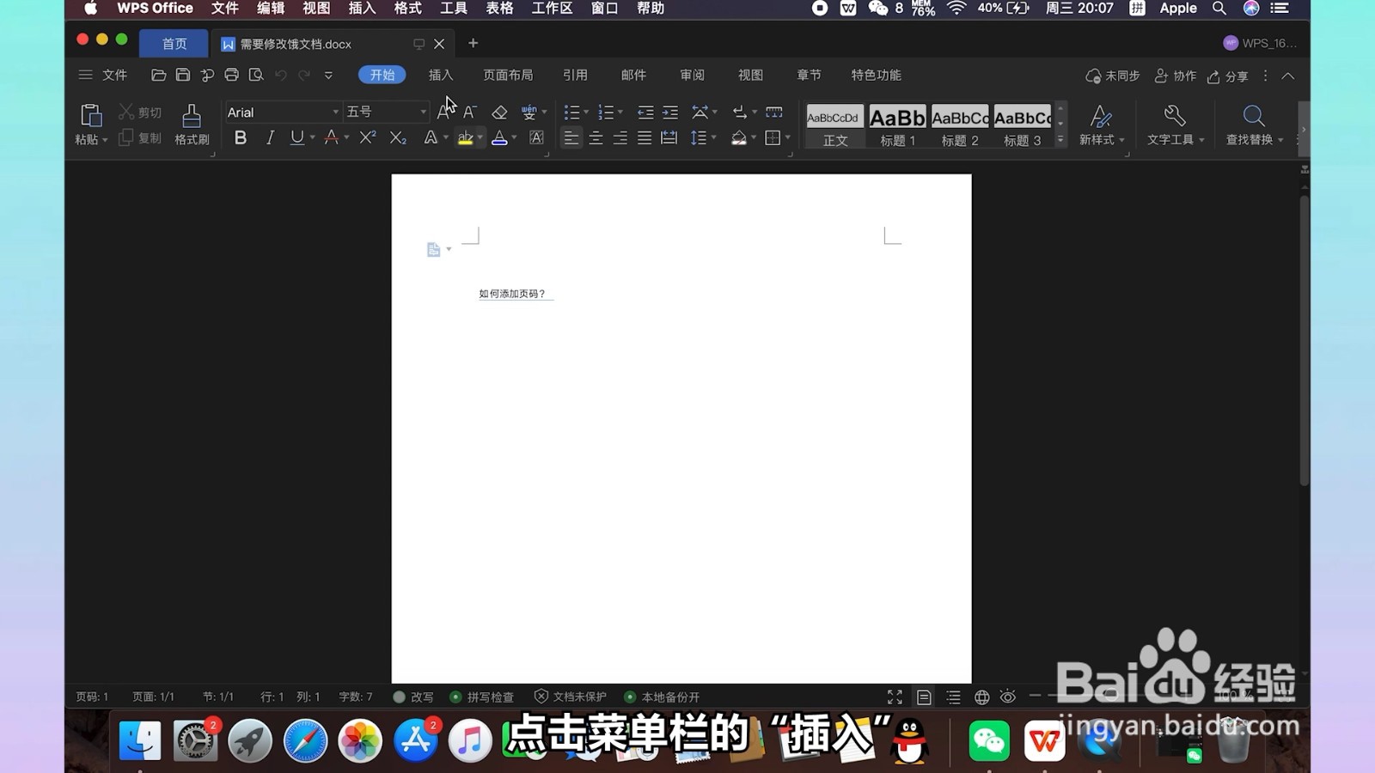This screenshot has height=773, width=1375.
Task: Open the quick access toolbar customize dropdown
Action: [328, 76]
